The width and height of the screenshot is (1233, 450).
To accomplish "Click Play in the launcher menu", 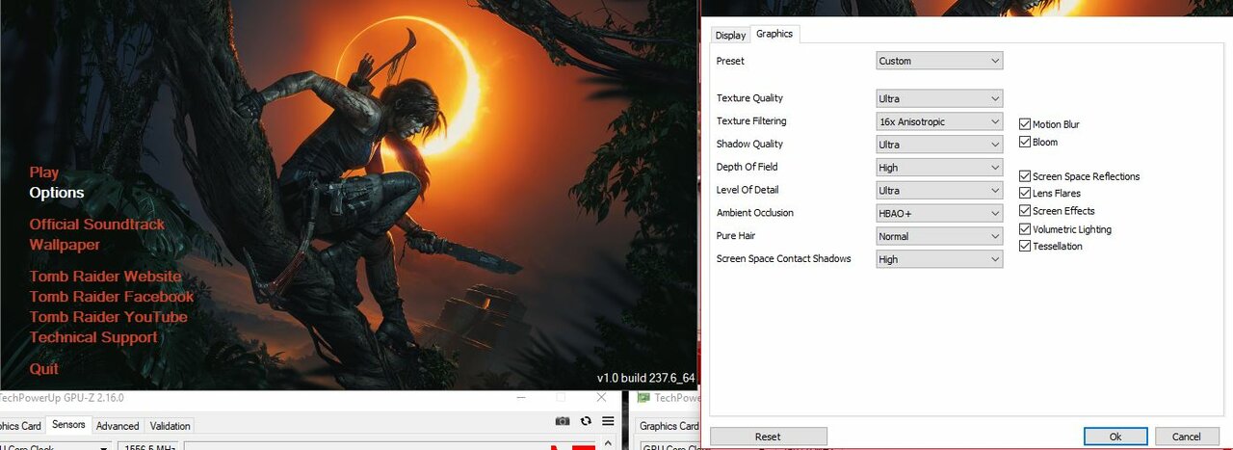I will [x=44, y=172].
